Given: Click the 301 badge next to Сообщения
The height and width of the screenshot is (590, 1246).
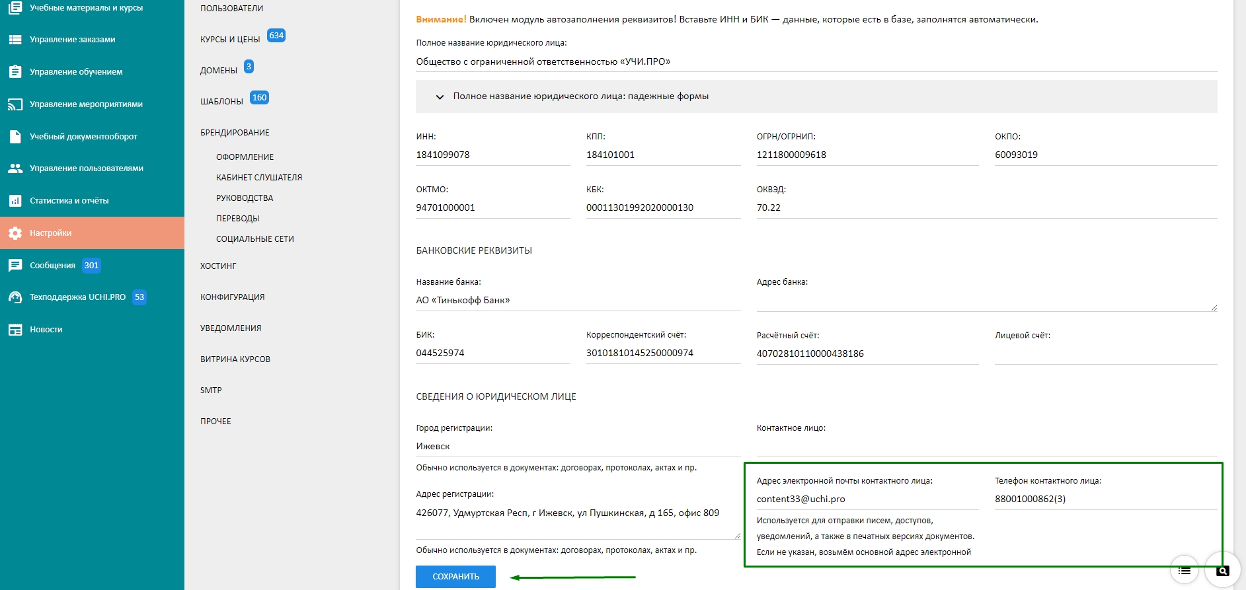Looking at the screenshot, I should pyautogui.click(x=91, y=266).
